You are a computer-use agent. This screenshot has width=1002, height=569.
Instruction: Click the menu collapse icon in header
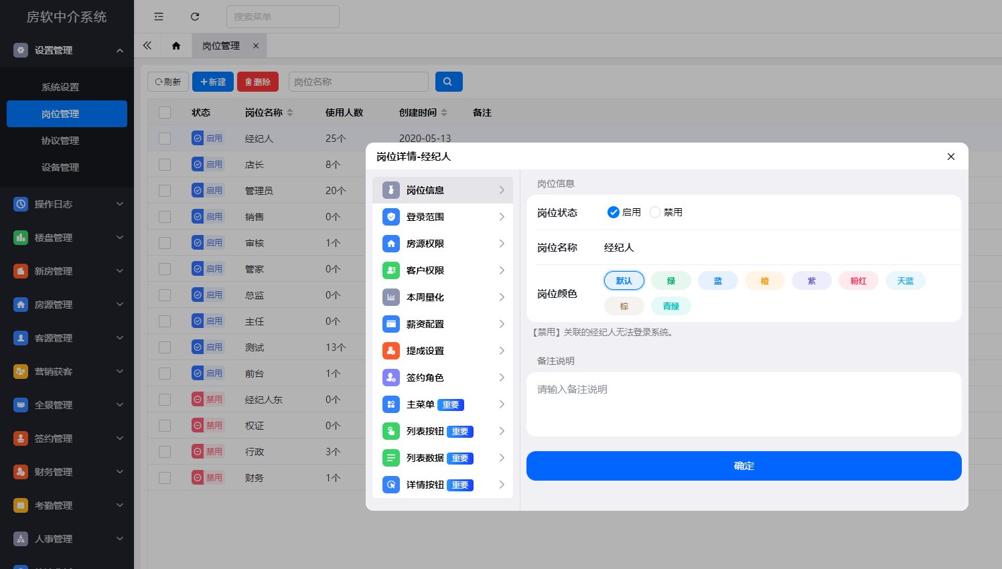coord(159,17)
